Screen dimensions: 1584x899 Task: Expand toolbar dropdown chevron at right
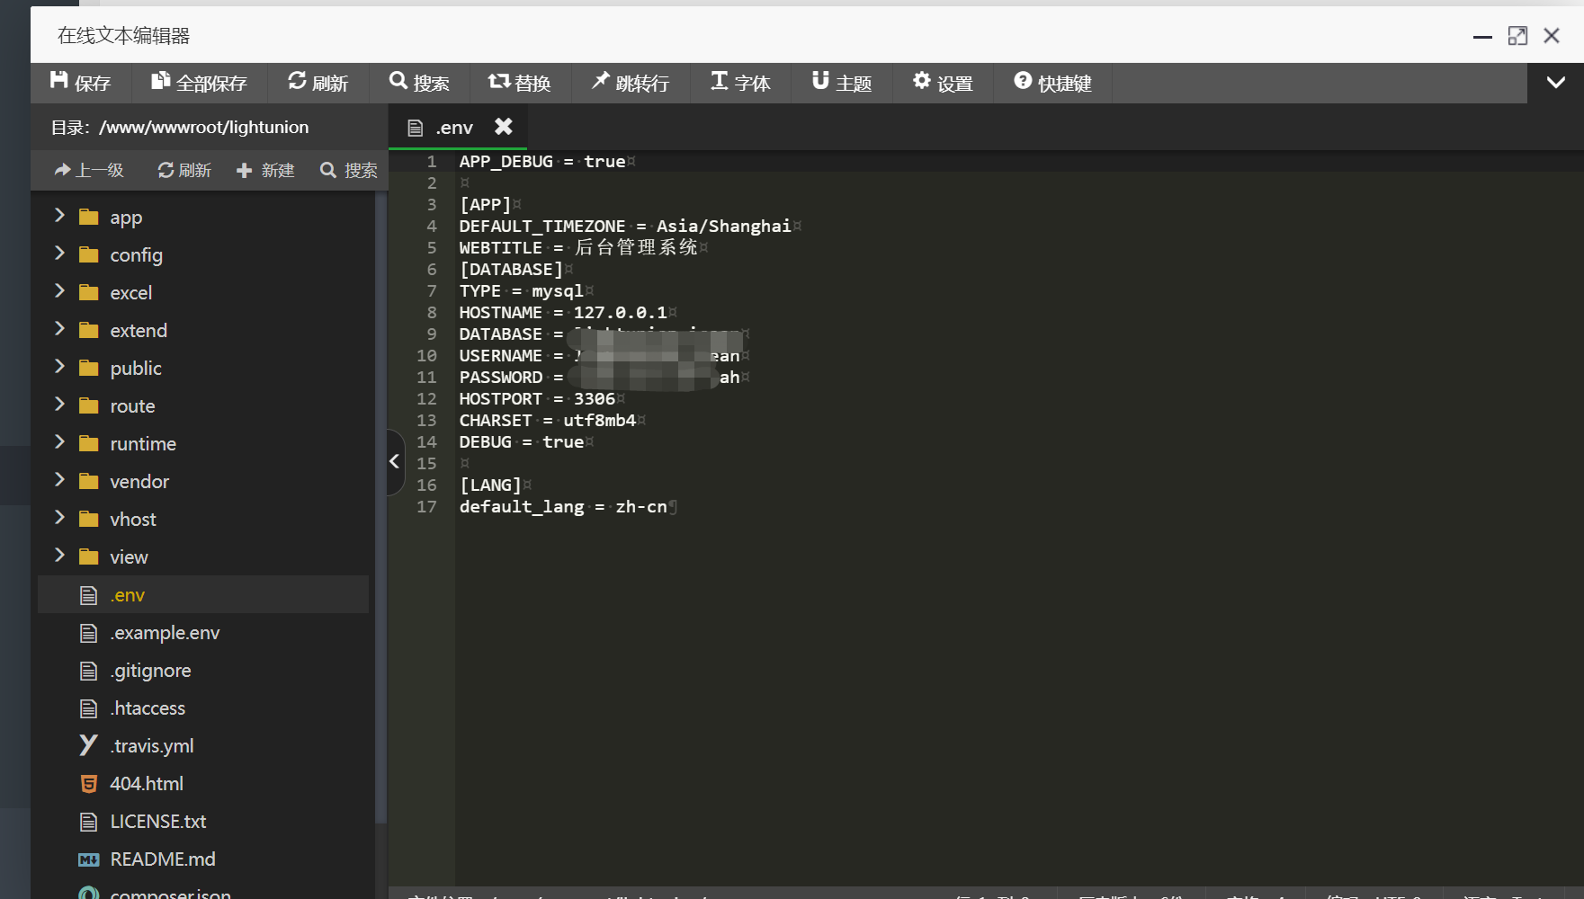(1555, 83)
